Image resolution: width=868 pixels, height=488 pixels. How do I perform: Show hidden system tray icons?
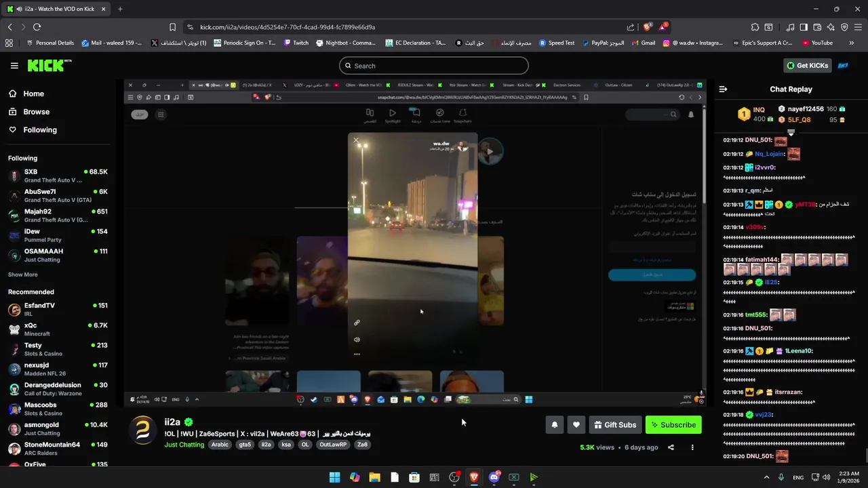pyautogui.click(x=766, y=477)
